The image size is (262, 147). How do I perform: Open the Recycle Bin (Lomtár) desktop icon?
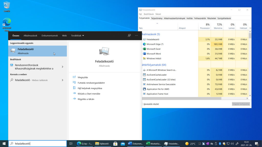pyautogui.click(x=6, y=7)
